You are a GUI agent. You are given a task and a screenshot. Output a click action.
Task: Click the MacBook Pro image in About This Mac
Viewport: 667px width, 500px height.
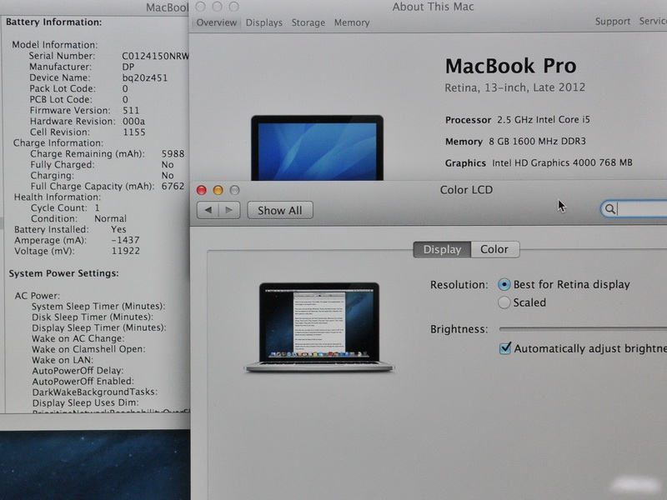318,147
